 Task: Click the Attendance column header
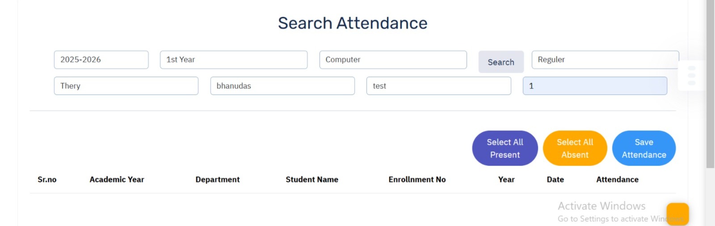(617, 180)
